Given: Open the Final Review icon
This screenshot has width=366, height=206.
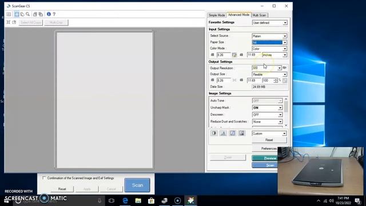Looking at the screenshot, I should [241, 133].
